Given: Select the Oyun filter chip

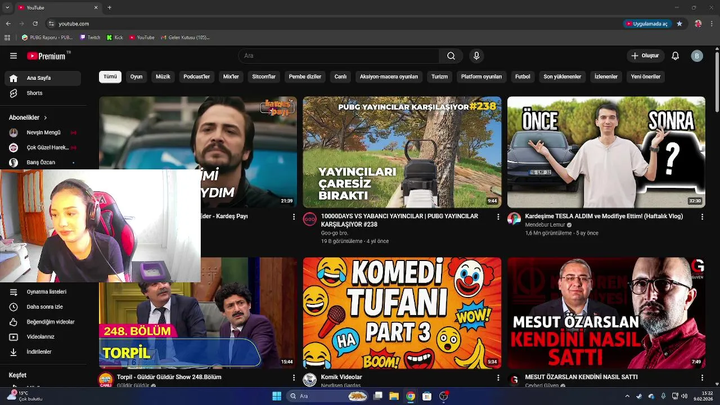Looking at the screenshot, I should (x=137, y=76).
